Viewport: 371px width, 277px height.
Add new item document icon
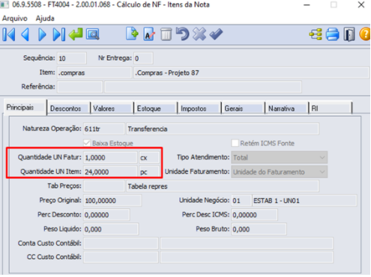click(132, 34)
